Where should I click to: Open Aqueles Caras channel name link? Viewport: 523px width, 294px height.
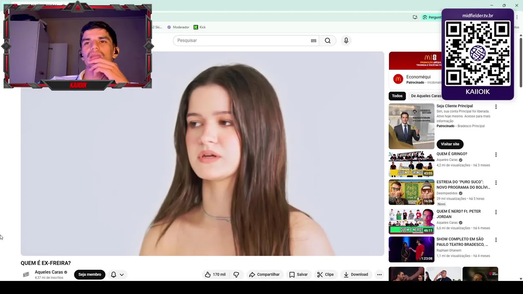(49, 272)
